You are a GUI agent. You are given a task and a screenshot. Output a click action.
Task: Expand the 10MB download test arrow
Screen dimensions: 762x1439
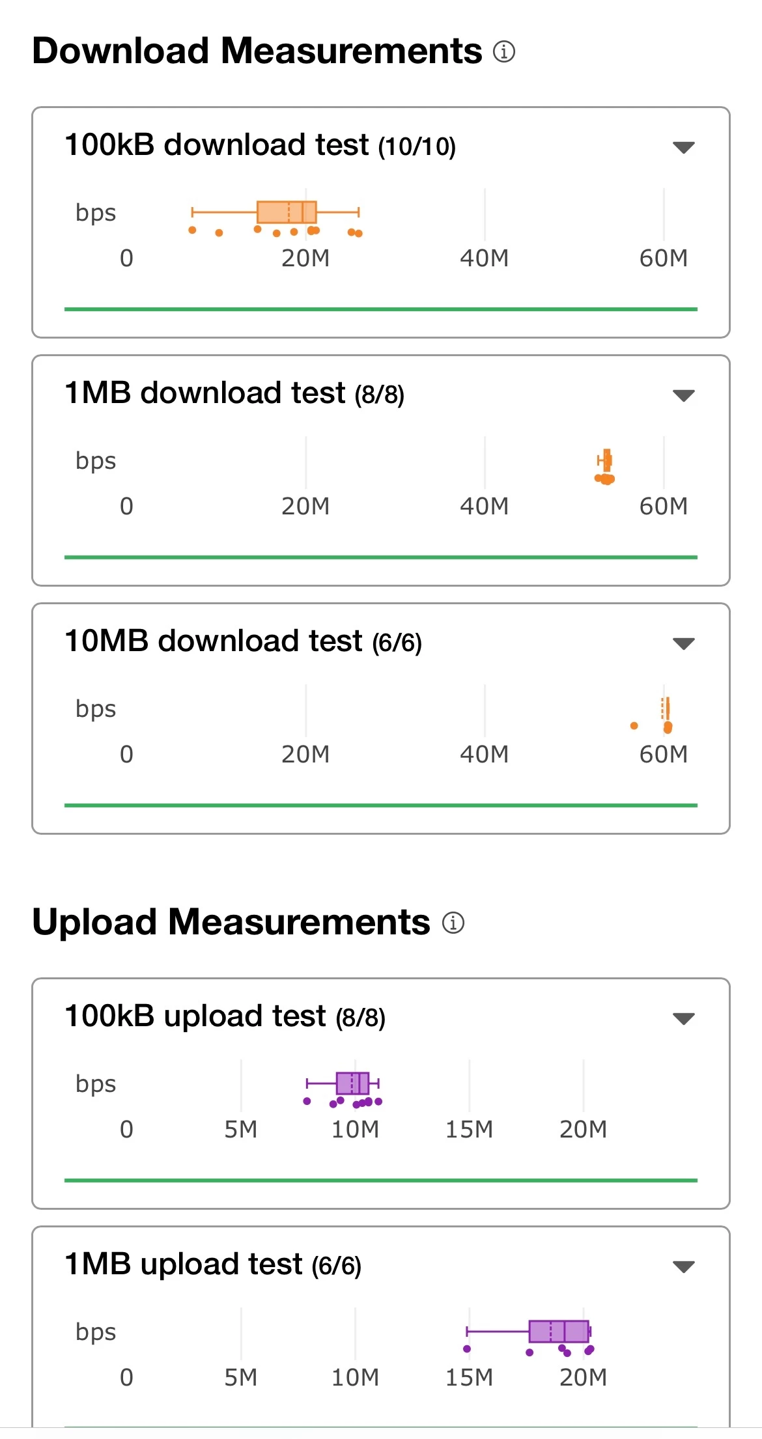pyautogui.click(x=683, y=643)
